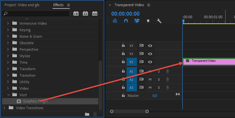Filter by Accelerated Effects icon
Viewport: 235px width, 118px height.
coord(76,14)
